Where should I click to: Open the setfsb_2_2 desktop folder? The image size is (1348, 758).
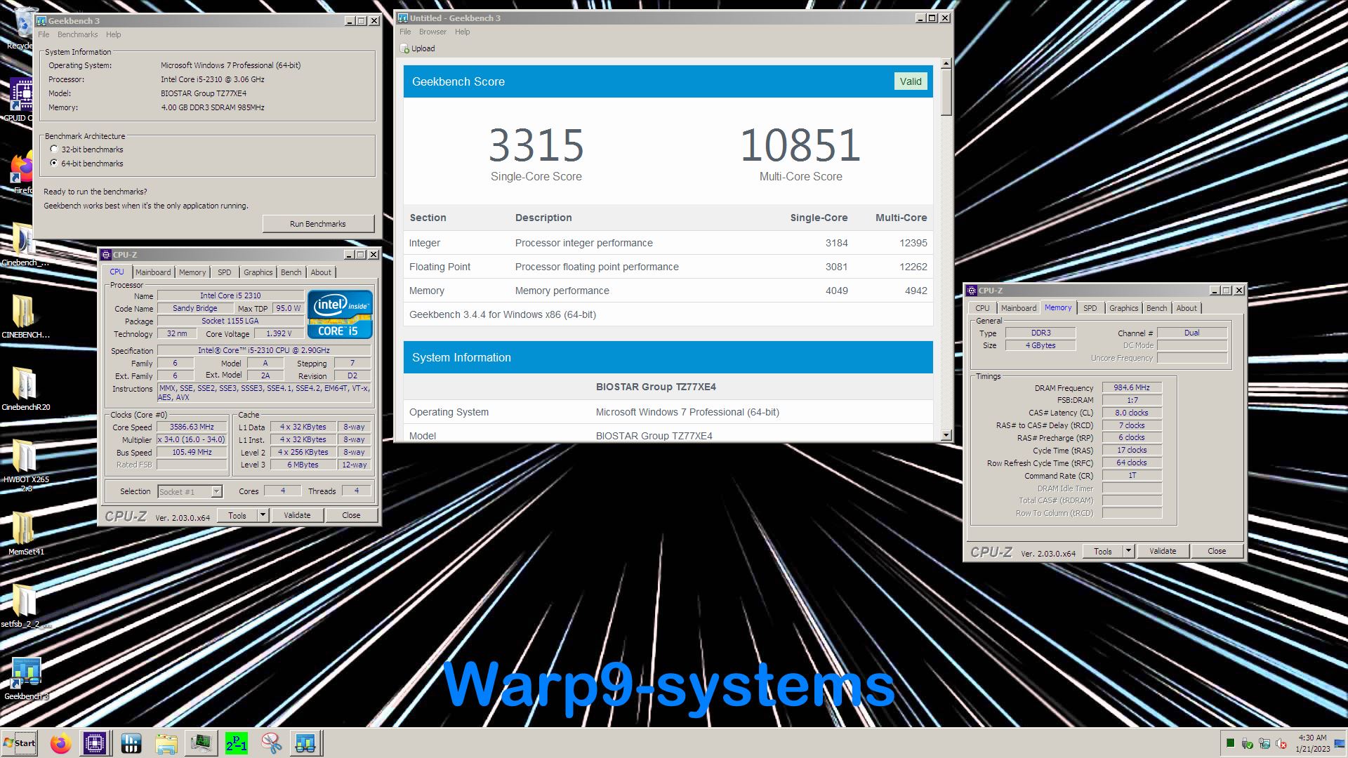click(25, 606)
